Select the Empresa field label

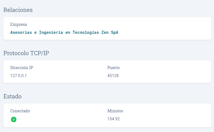[x=19, y=24]
